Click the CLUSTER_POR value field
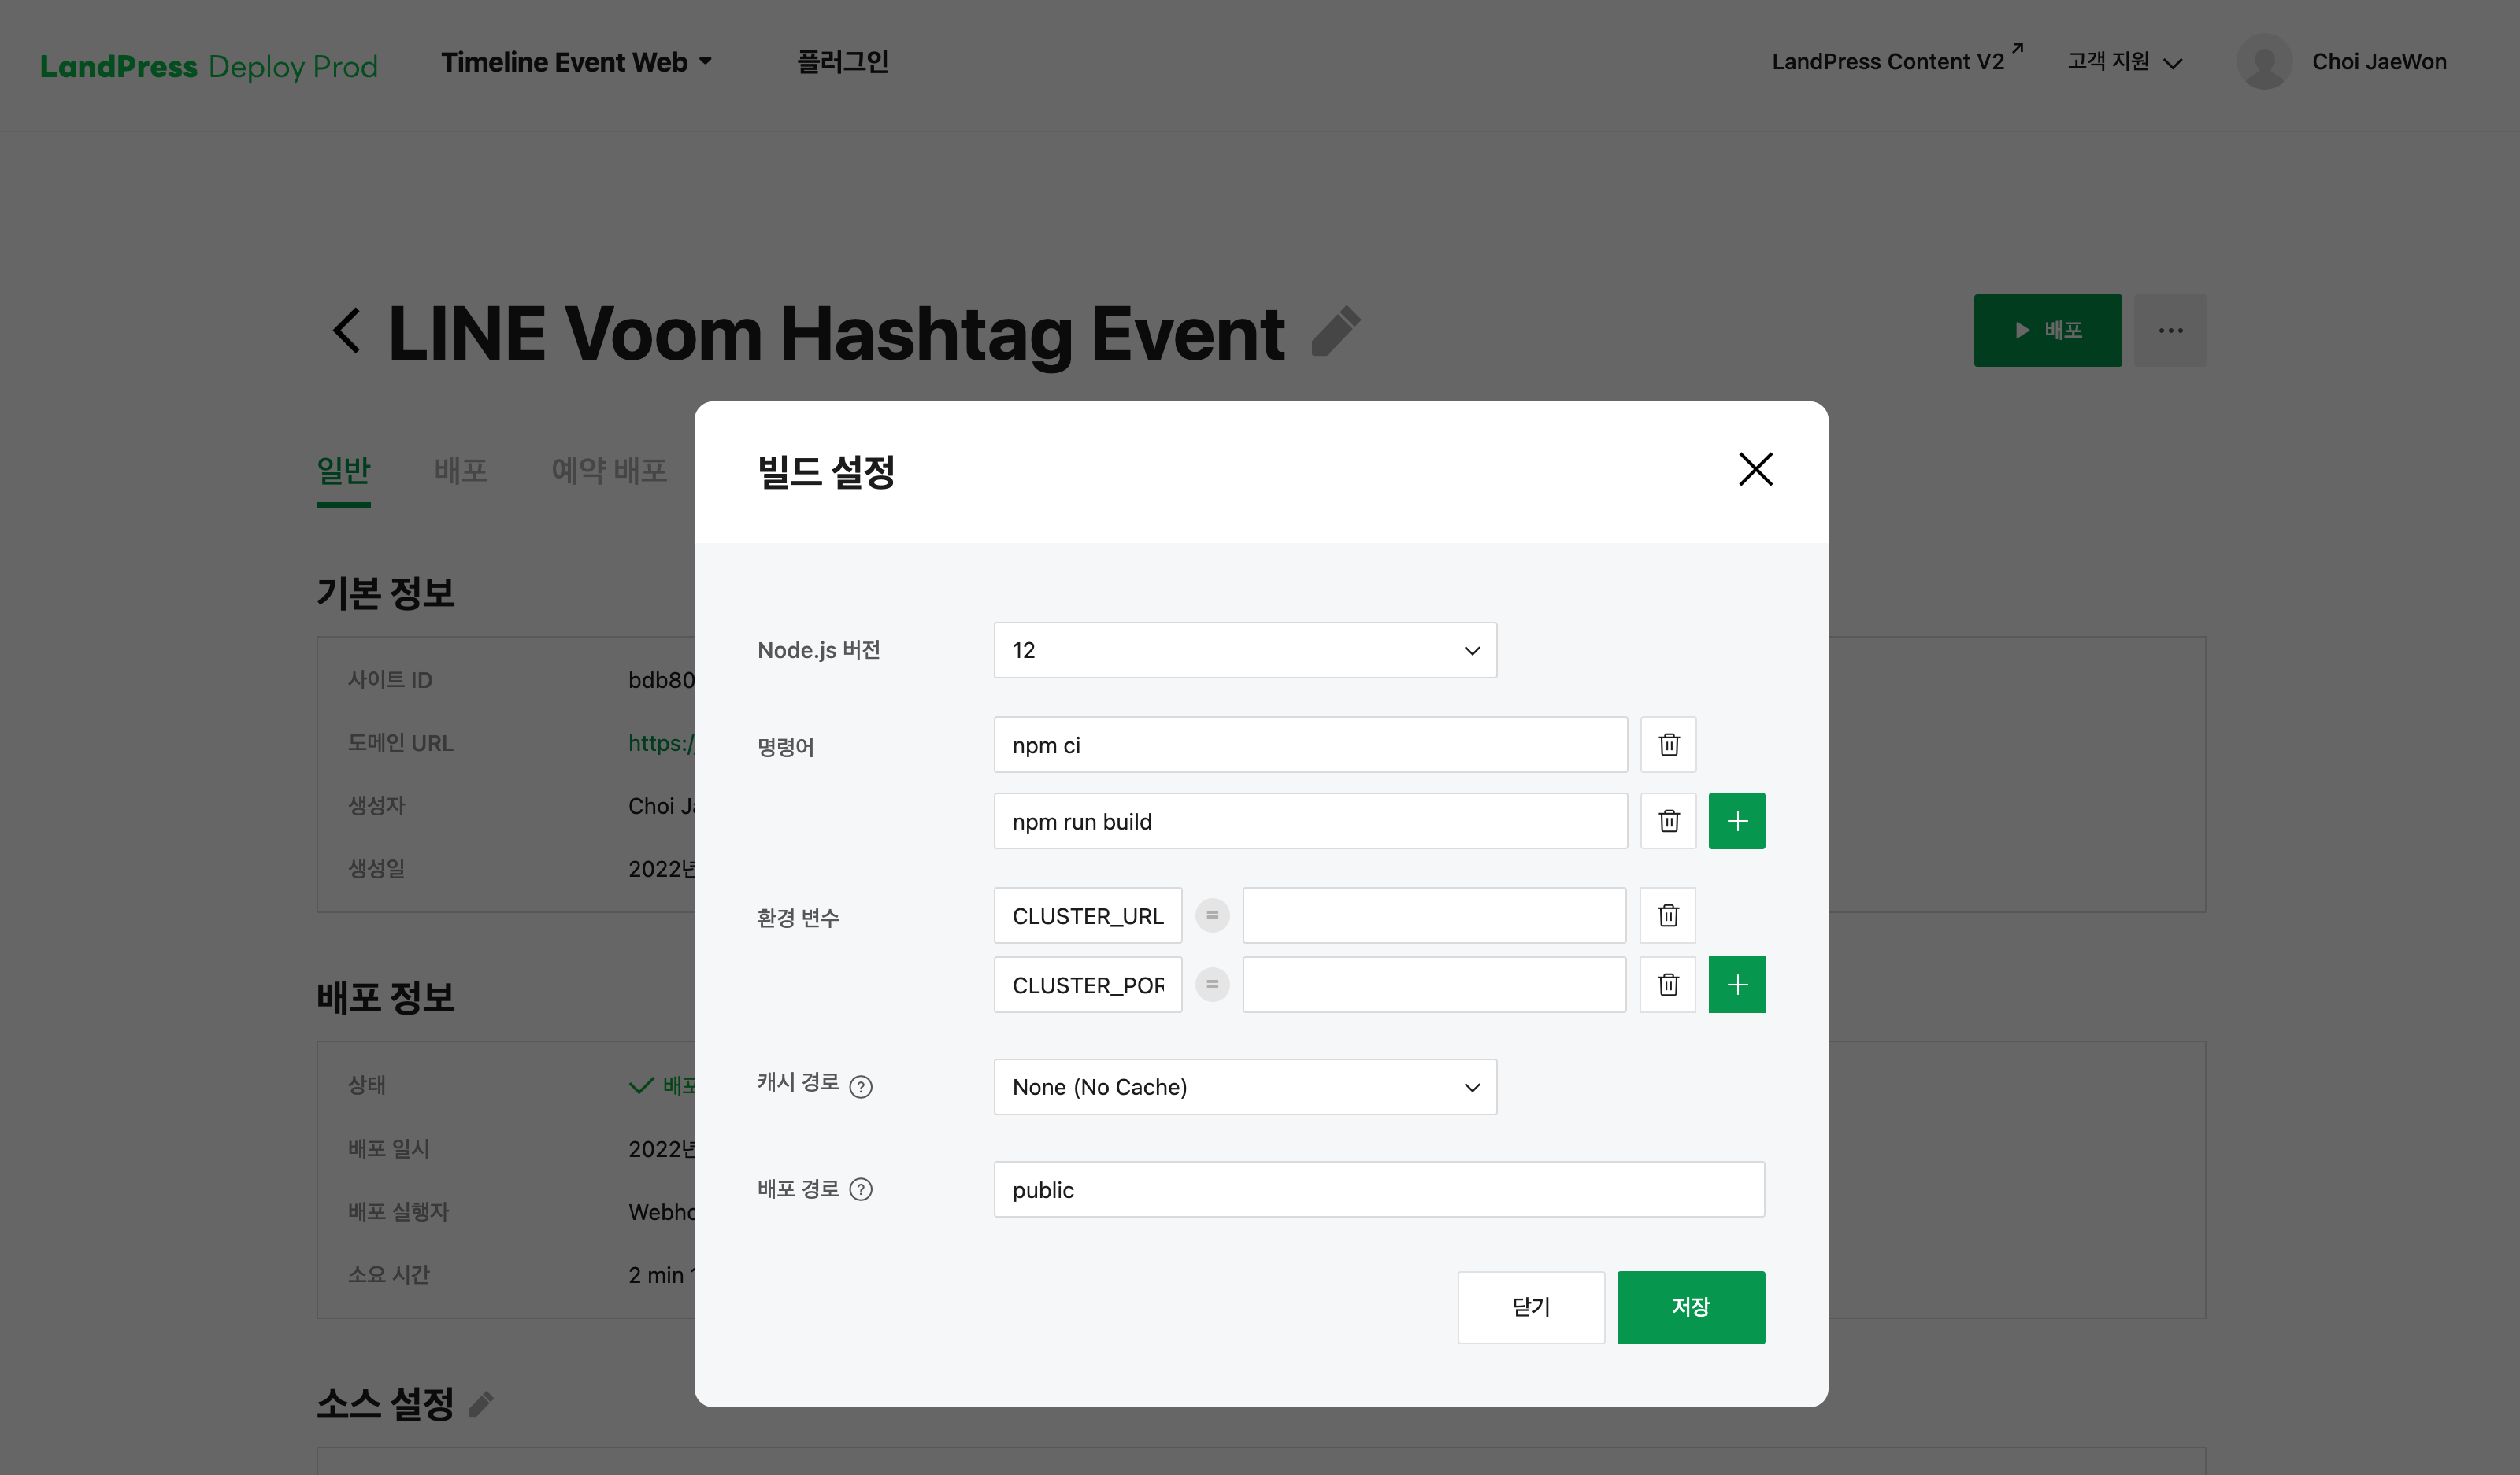This screenshot has width=2520, height=1475. point(1434,985)
